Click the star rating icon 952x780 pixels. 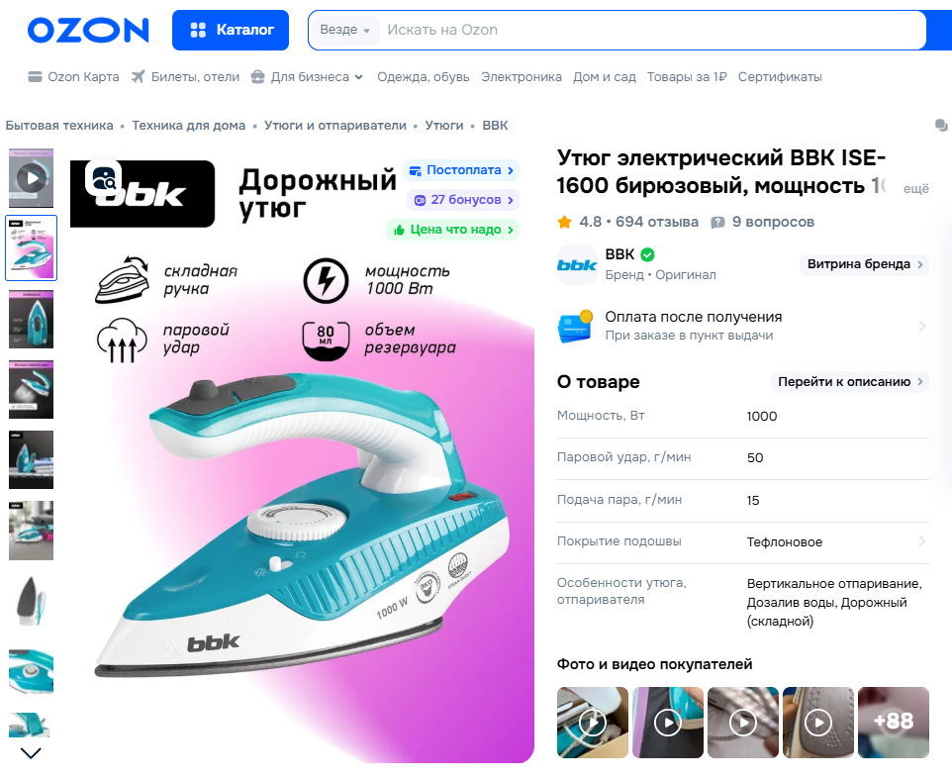565,222
